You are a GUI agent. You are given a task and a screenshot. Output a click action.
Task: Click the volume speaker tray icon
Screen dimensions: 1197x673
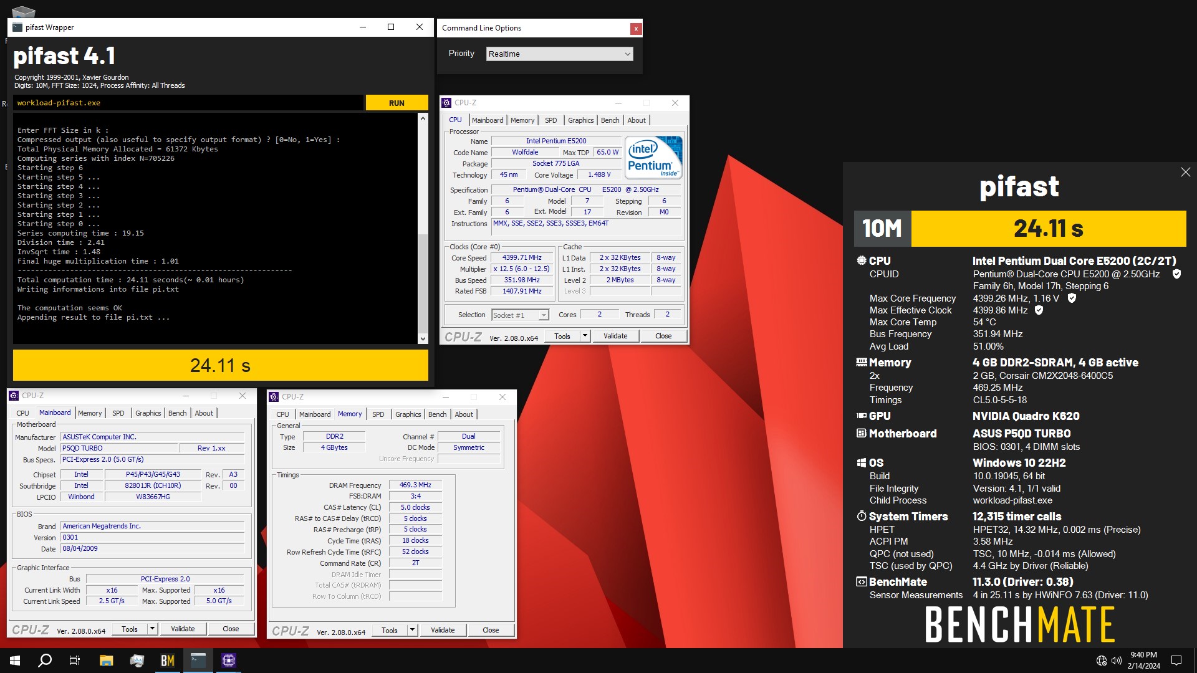1116,661
